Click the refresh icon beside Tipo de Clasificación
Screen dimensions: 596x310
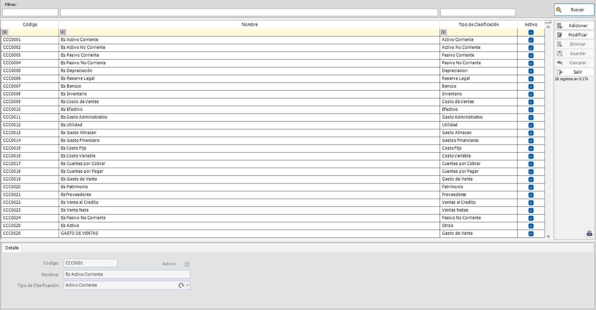click(181, 285)
